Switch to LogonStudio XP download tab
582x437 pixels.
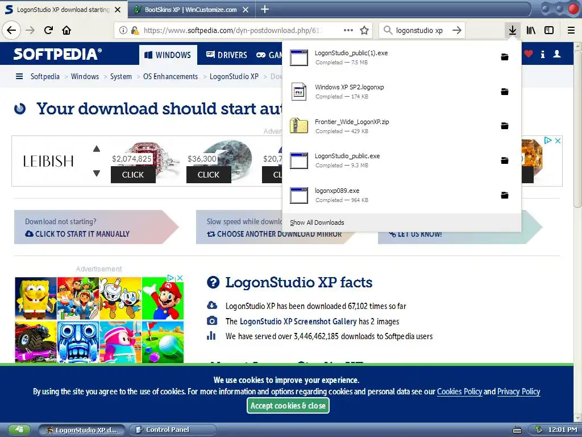click(x=64, y=10)
